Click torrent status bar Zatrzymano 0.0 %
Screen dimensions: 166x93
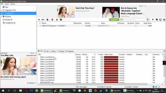click(103, 26)
